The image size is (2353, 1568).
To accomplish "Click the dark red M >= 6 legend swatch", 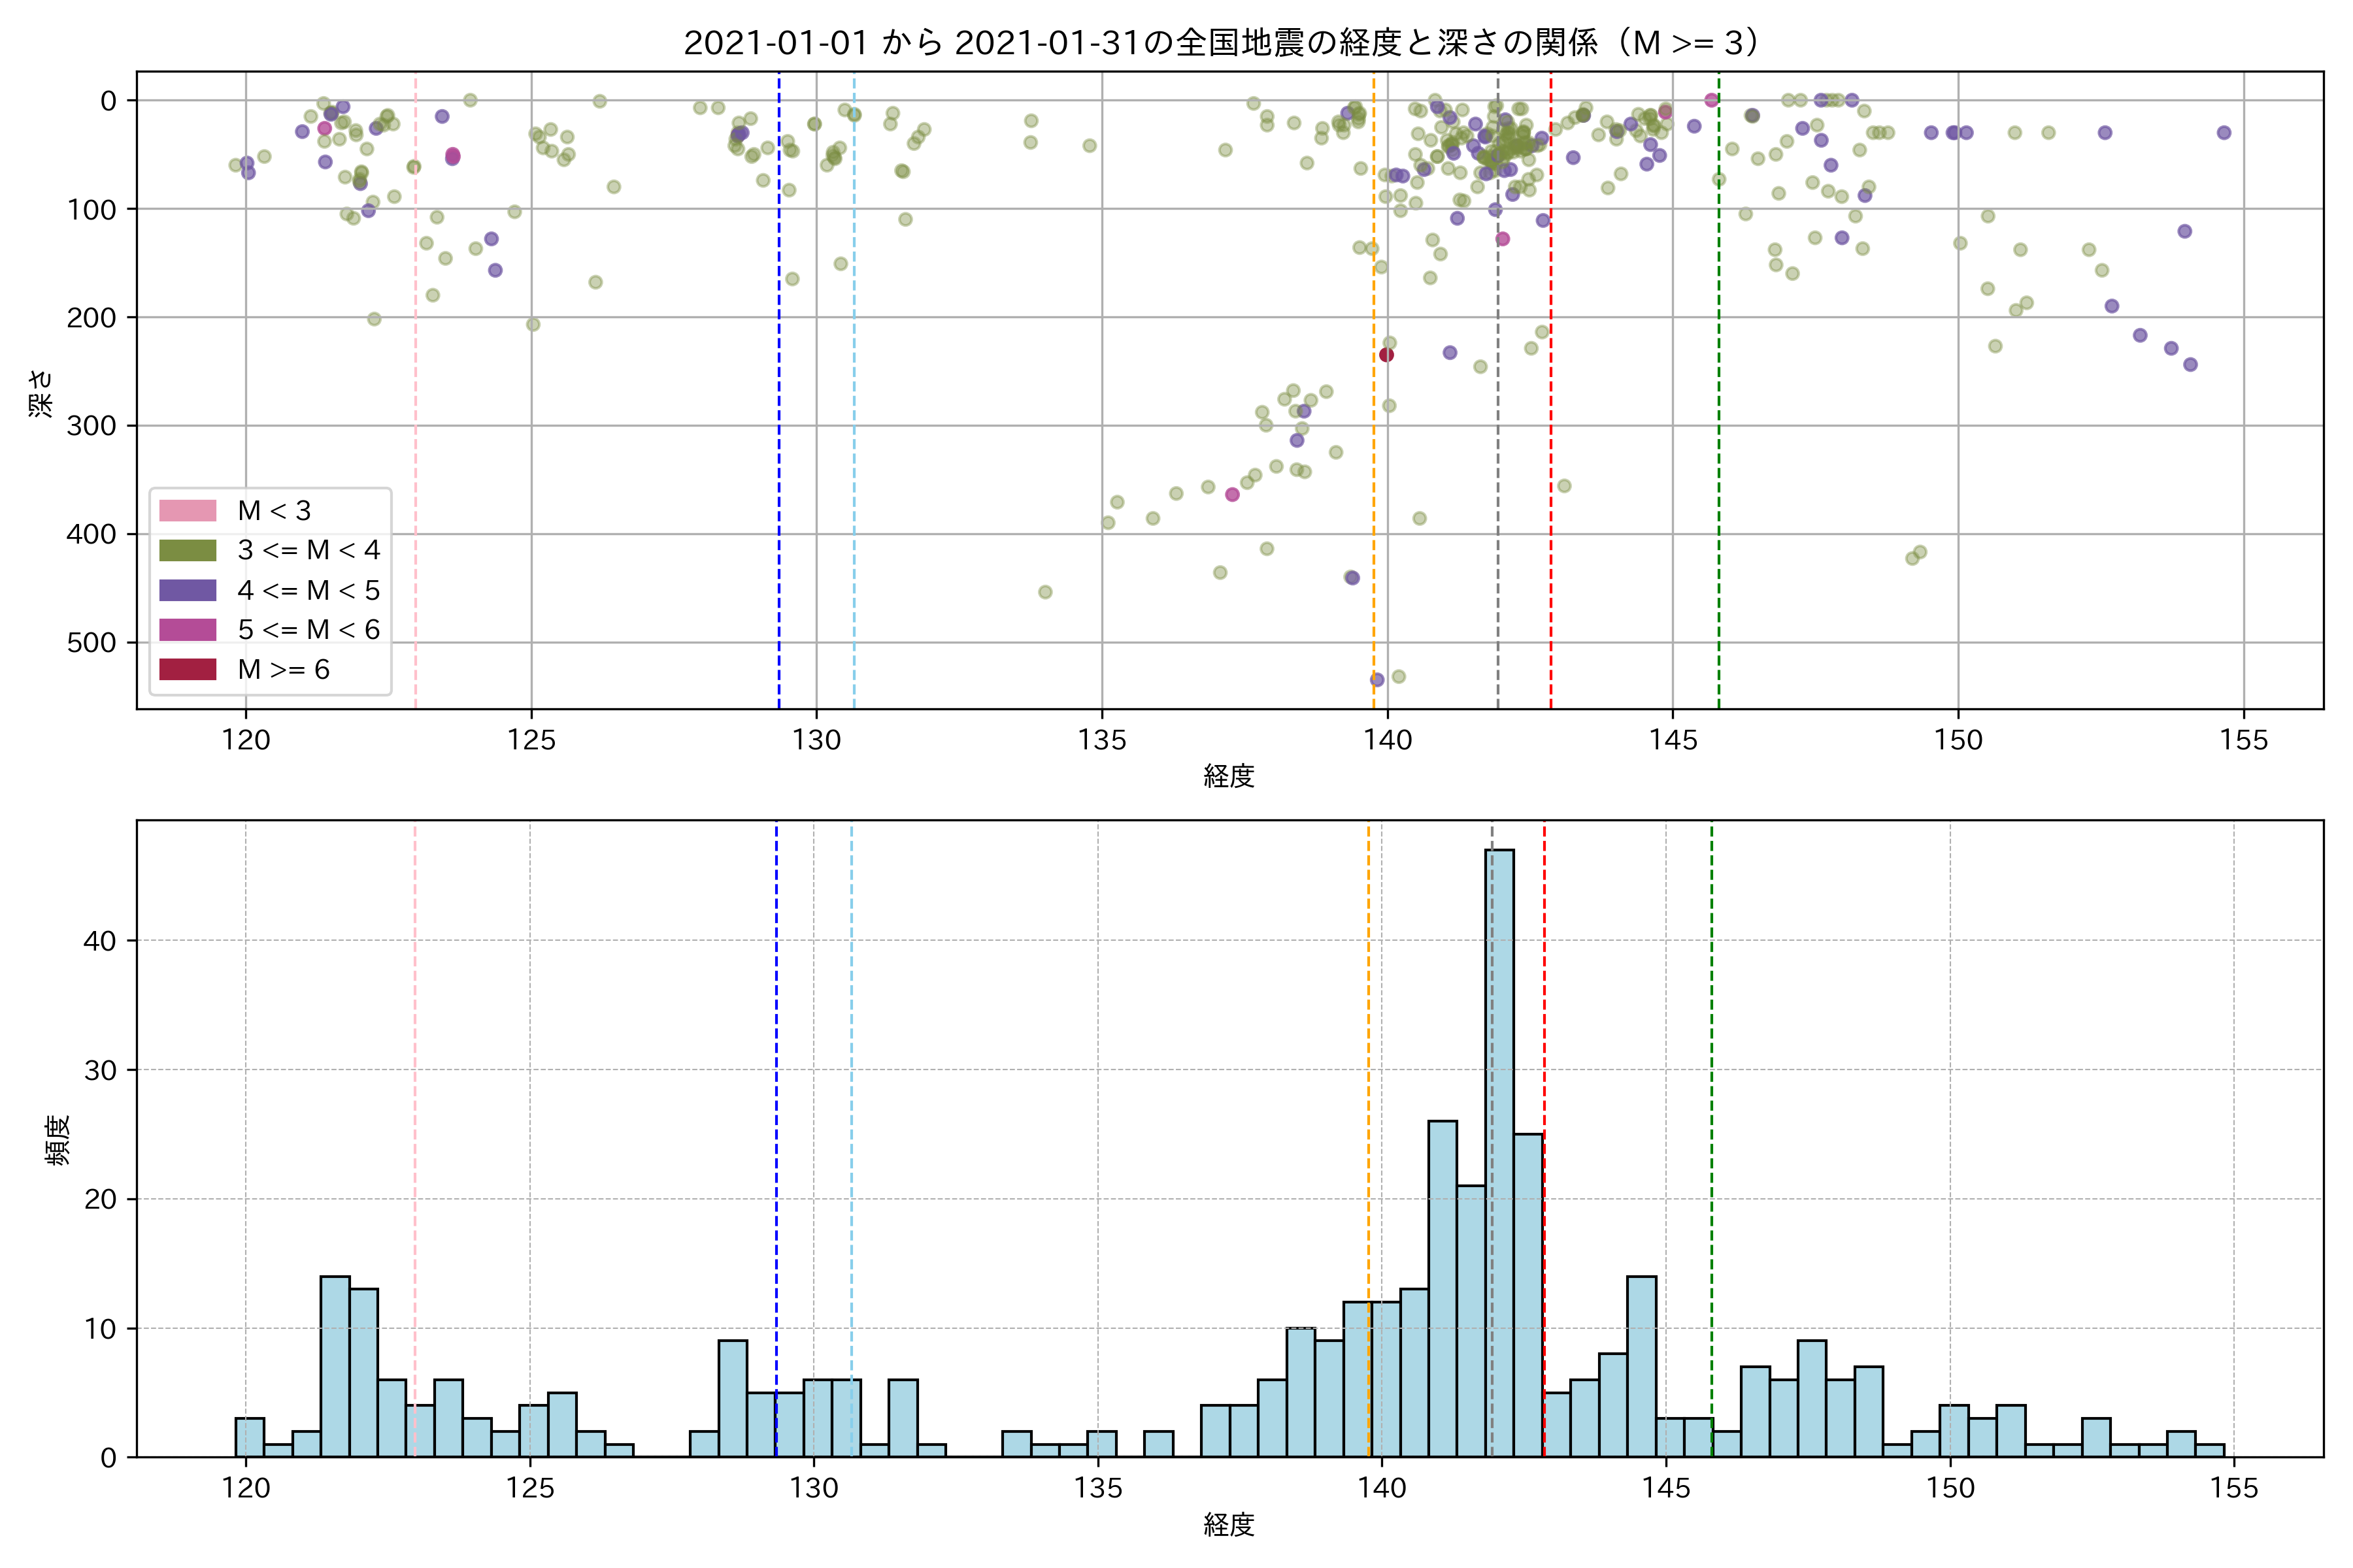I will pyautogui.click(x=187, y=669).
